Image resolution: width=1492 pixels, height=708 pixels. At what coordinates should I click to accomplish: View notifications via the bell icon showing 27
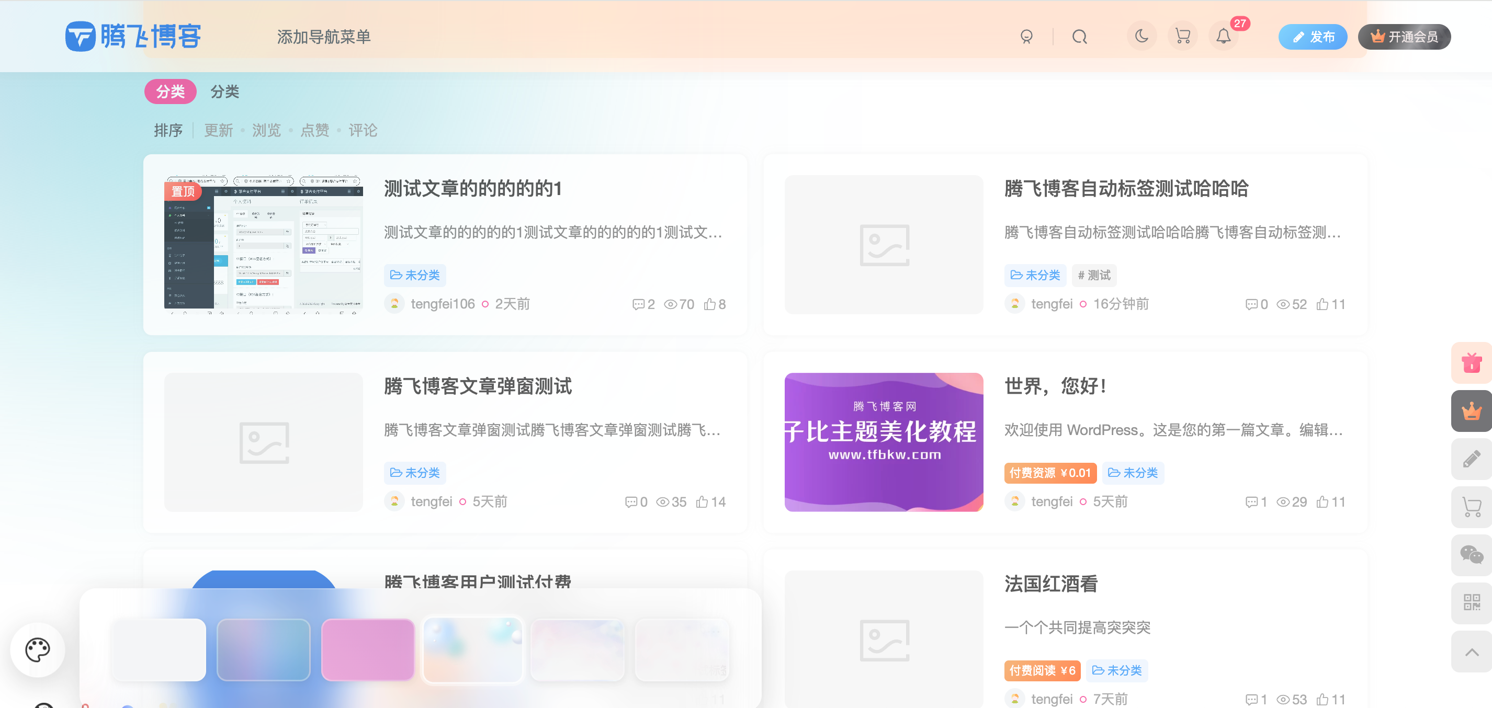pyautogui.click(x=1224, y=37)
